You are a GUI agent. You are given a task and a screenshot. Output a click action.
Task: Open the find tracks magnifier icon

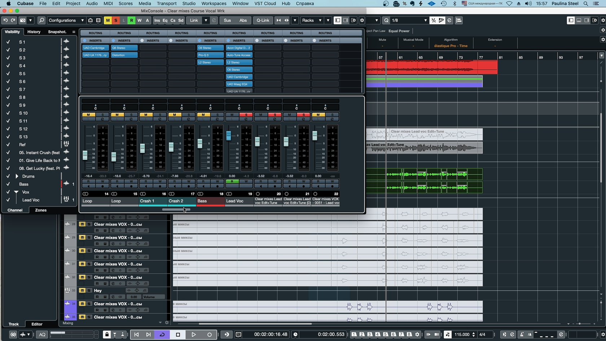[x=41, y=21]
